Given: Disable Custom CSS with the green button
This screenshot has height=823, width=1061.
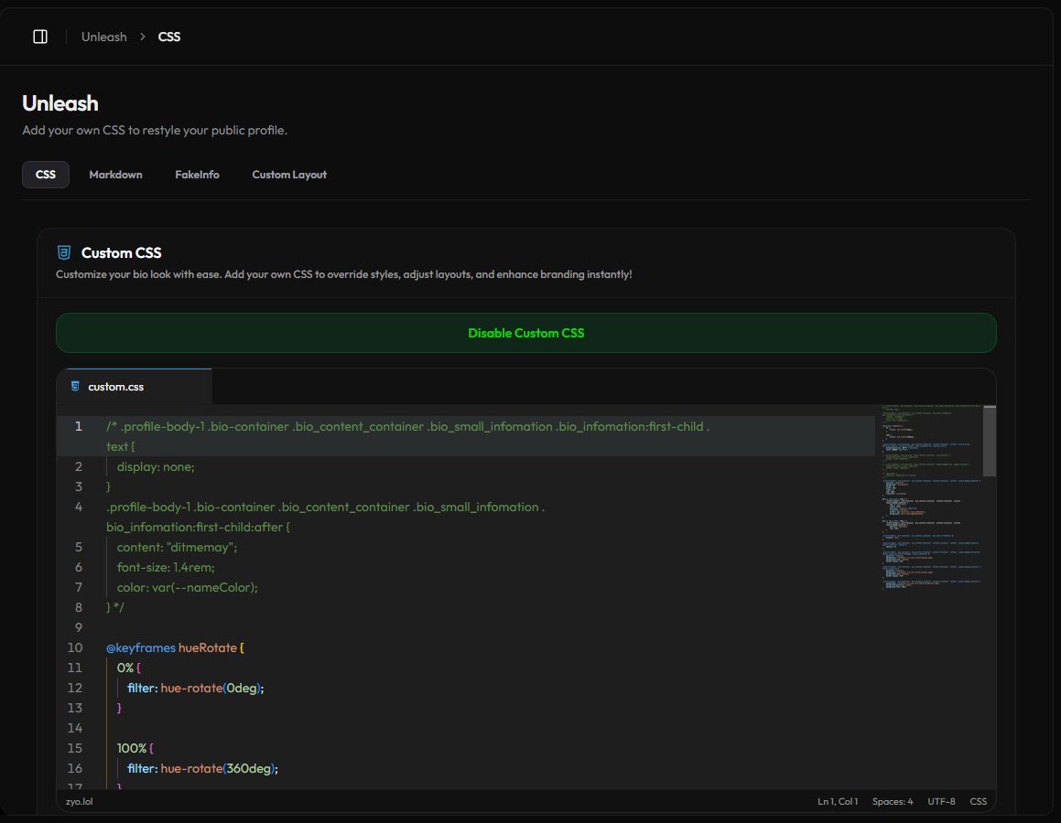Looking at the screenshot, I should [525, 333].
